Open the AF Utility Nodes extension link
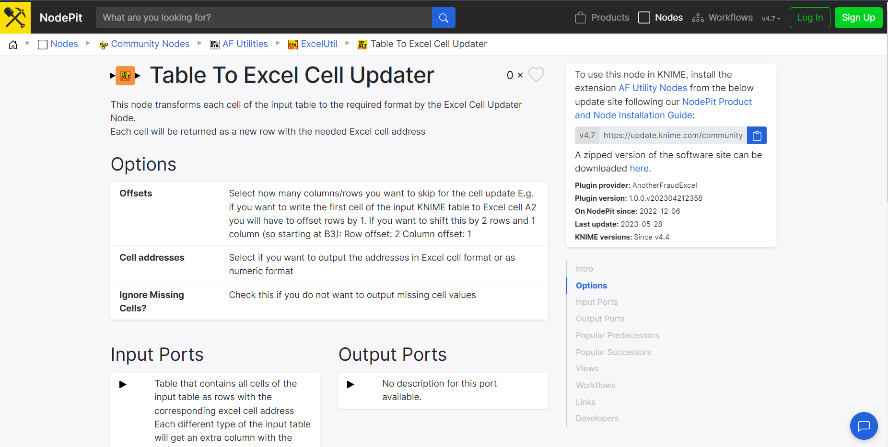This screenshot has height=447, width=888. (653, 88)
